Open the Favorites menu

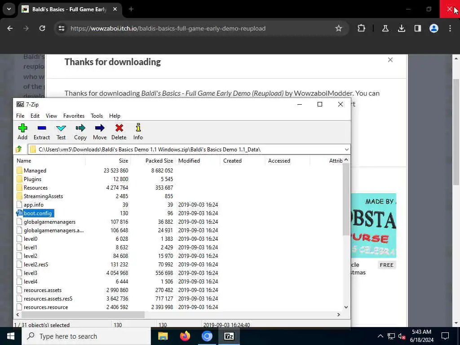pyautogui.click(x=74, y=116)
